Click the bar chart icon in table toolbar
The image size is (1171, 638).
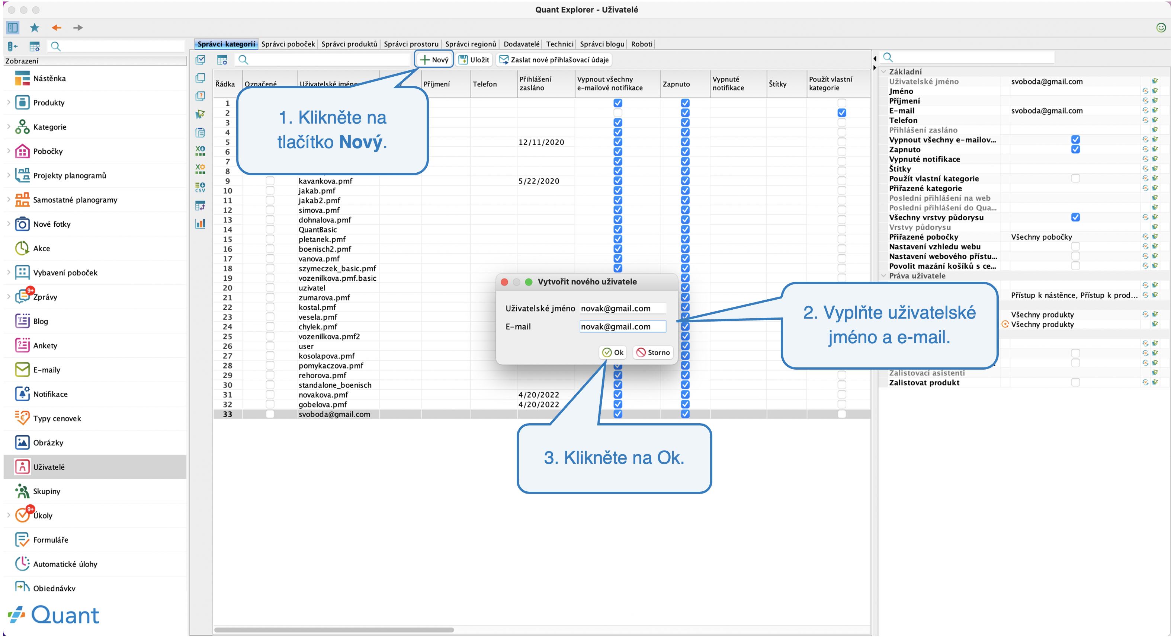(200, 223)
